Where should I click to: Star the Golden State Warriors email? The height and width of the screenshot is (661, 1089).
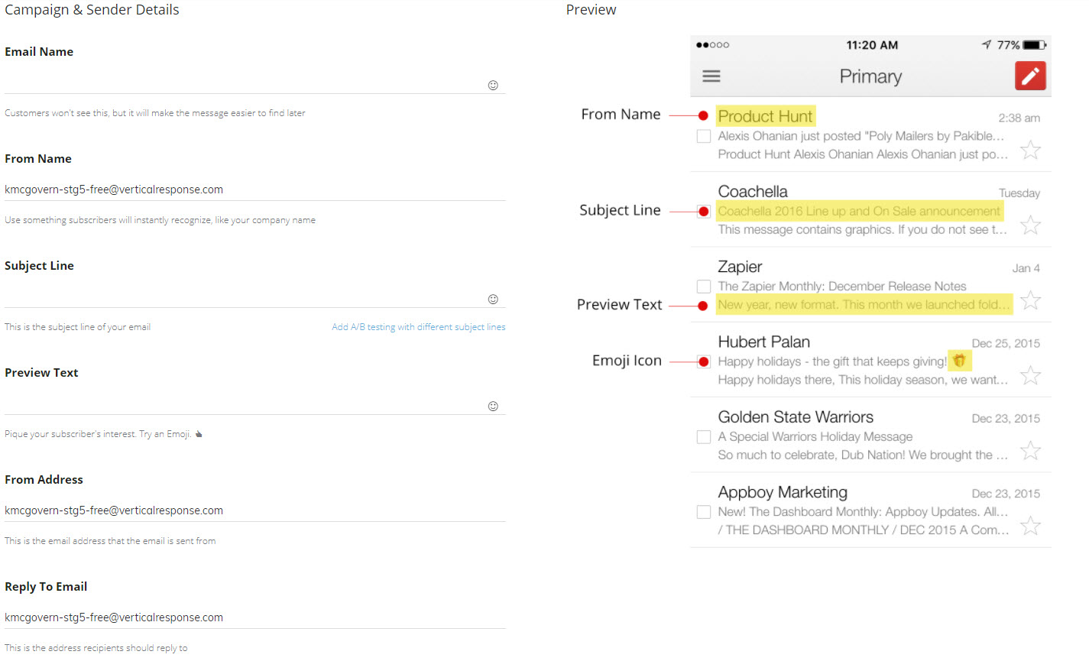coord(1030,450)
